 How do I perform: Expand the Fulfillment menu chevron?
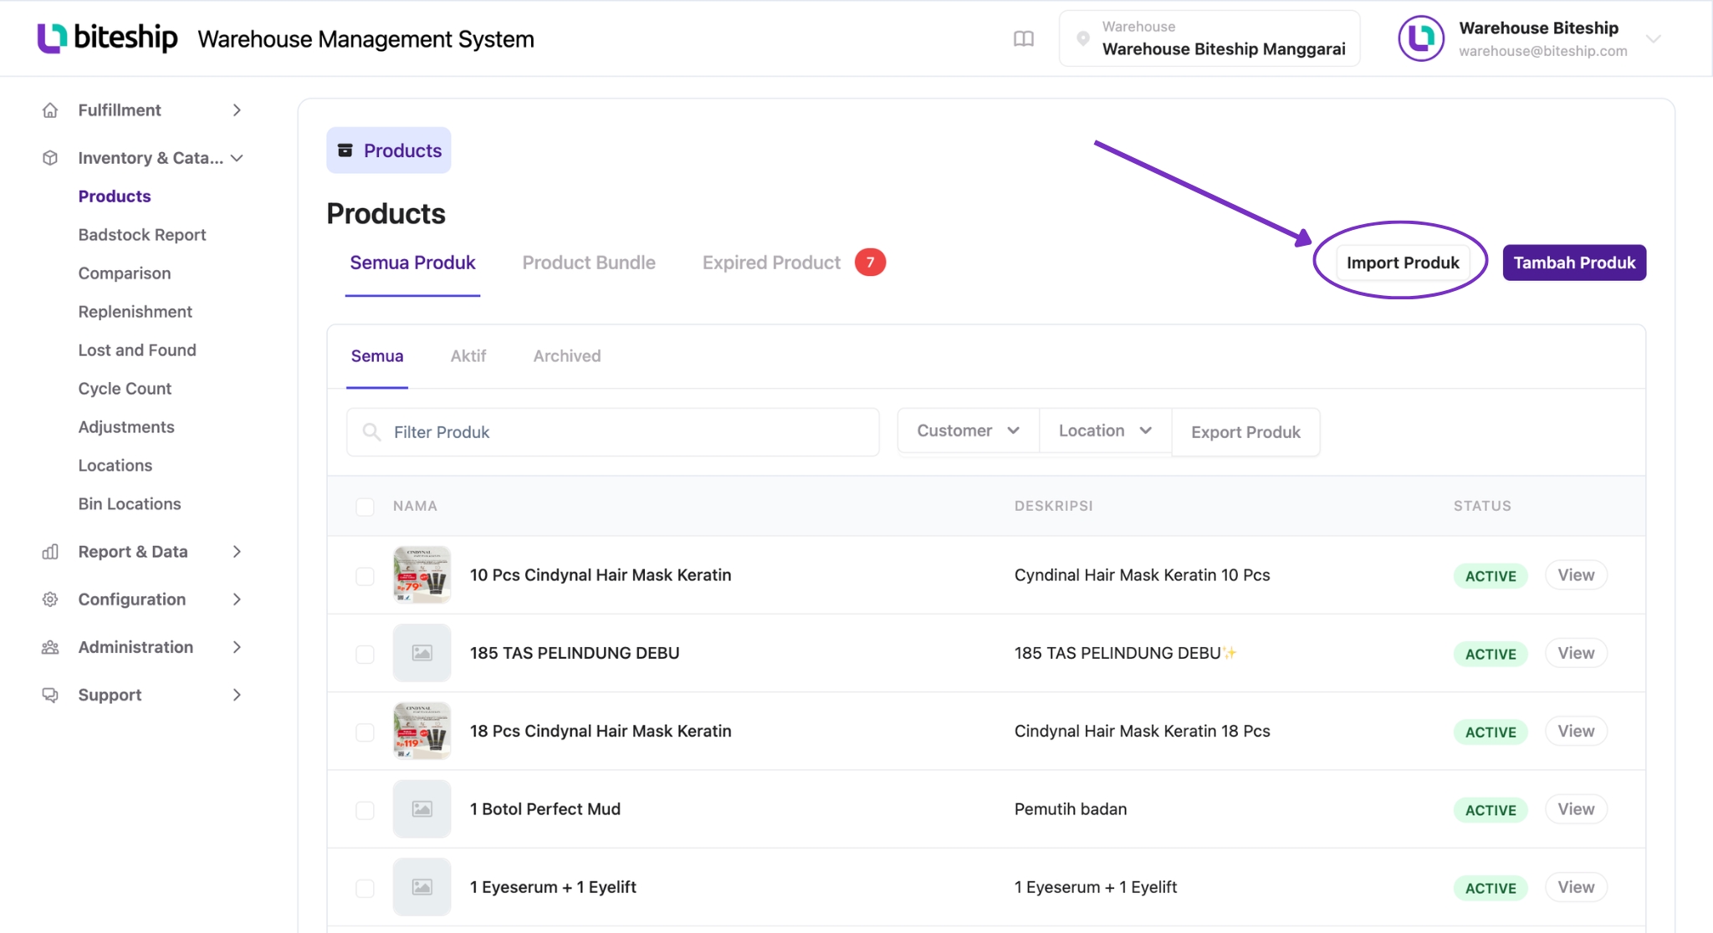pyautogui.click(x=237, y=110)
